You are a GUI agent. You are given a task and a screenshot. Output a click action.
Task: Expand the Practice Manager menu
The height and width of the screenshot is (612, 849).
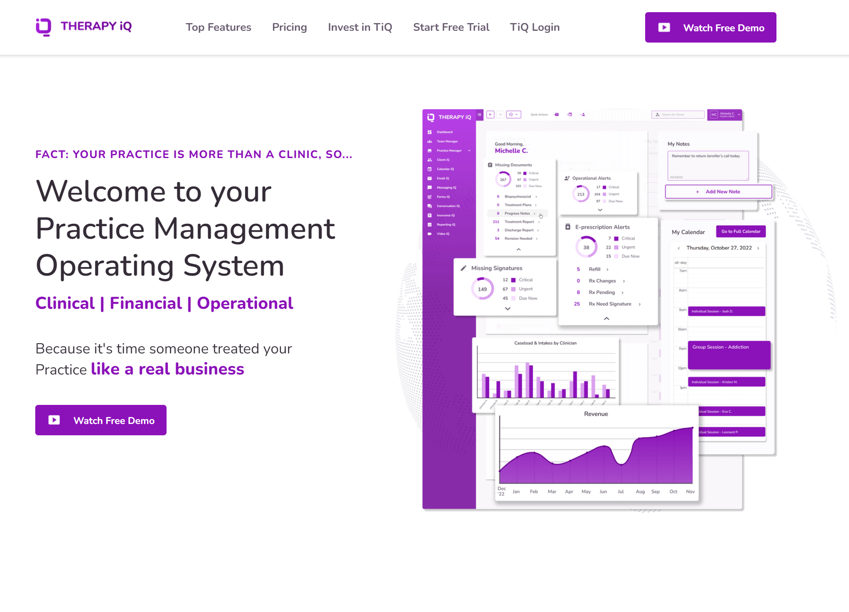(469, 150)
